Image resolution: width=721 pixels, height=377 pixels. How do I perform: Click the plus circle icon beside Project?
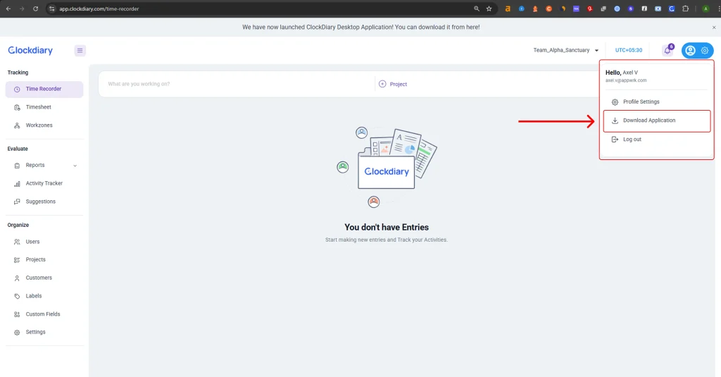tap(382, 84)
